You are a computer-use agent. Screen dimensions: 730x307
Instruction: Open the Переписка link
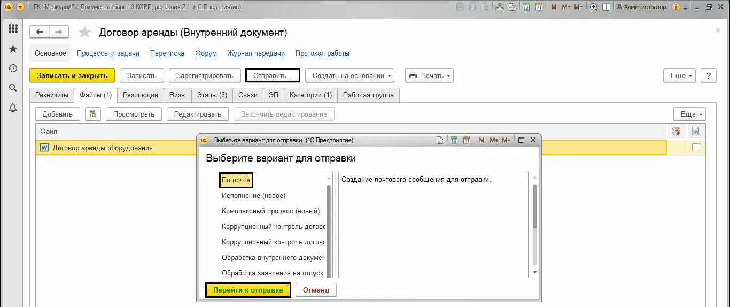click(x=167, y=53)
